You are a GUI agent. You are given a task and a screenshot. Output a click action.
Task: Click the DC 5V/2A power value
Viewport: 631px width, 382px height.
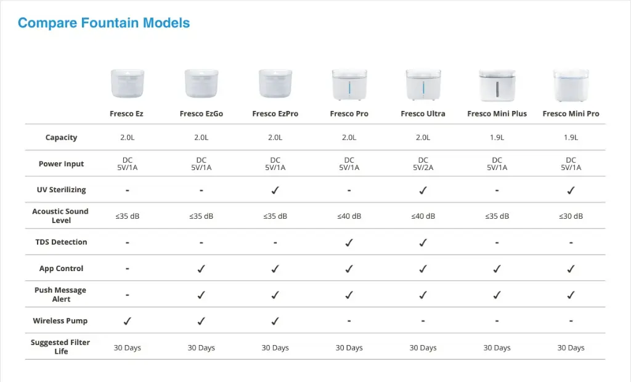tap(423, 164)
